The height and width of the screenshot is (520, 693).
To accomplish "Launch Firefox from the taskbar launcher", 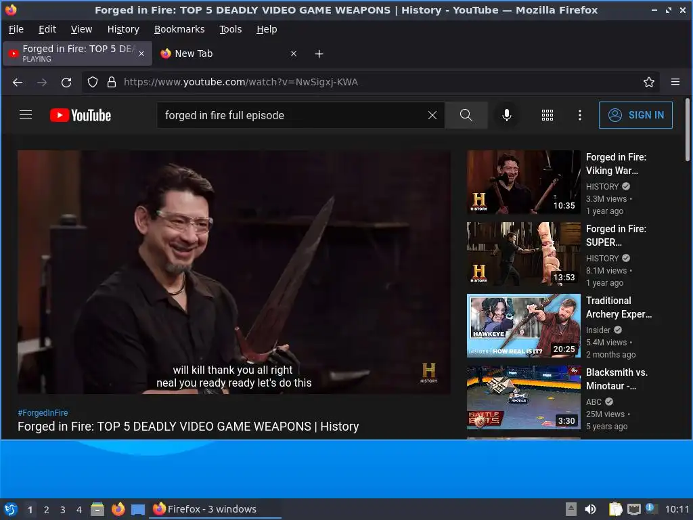I will pyautogui.click(x=118, y=509).
